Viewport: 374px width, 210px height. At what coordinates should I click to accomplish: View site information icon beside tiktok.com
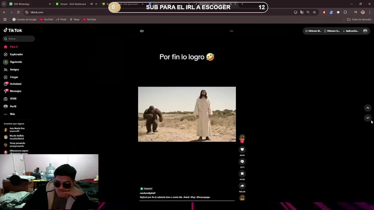27,12
